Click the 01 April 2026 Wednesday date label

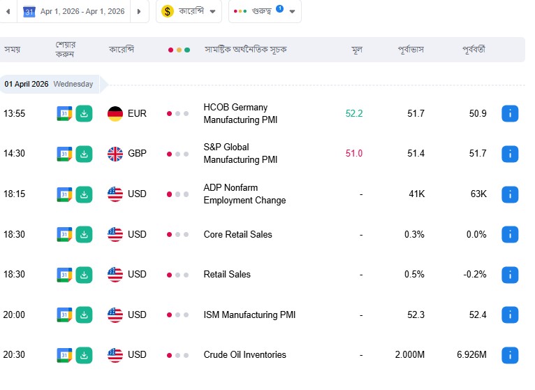(49, 84)
